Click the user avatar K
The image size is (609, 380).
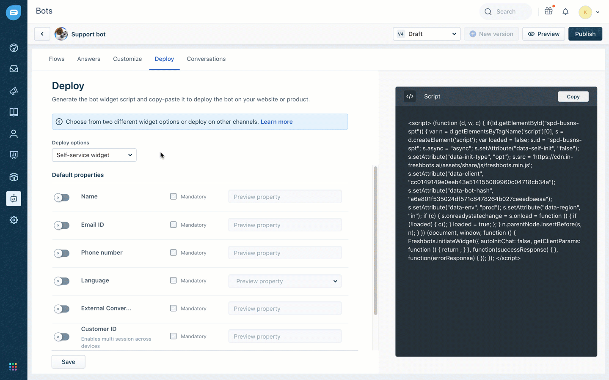[585, 12]
